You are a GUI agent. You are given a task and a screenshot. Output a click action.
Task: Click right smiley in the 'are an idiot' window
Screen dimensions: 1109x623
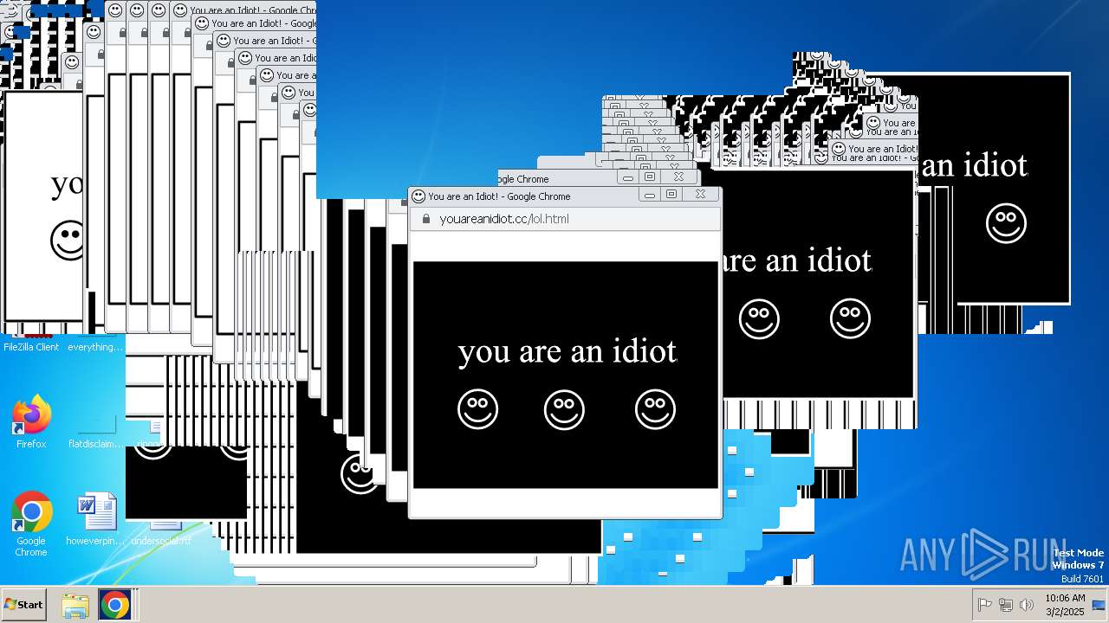click(x=850, y=318)
